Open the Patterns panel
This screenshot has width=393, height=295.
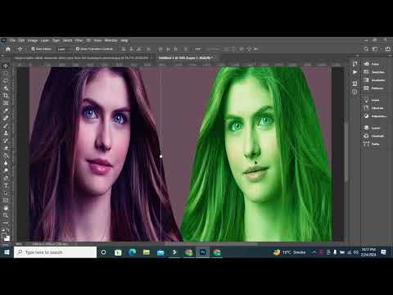click(x=373, y=88)
